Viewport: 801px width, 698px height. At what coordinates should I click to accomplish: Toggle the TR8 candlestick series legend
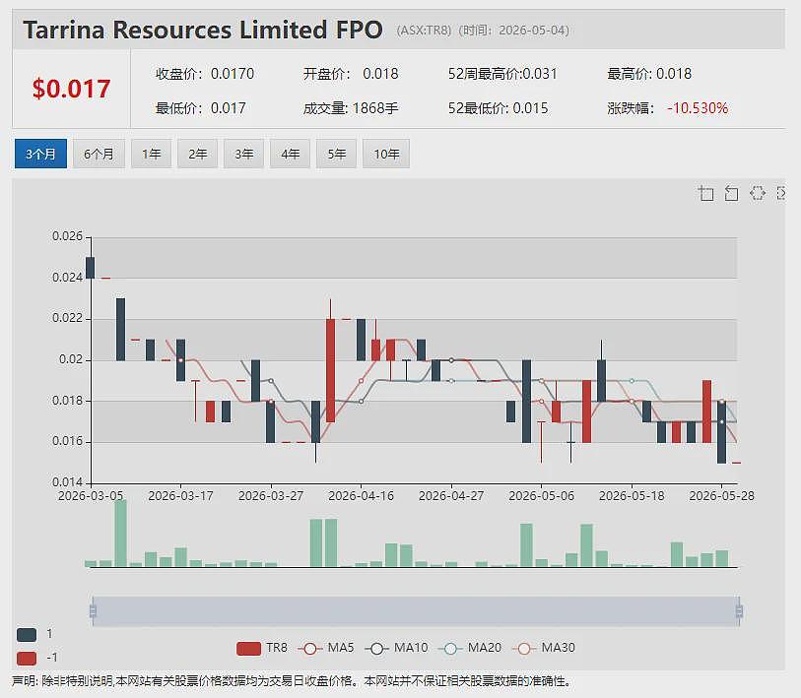tap(261, 648)
